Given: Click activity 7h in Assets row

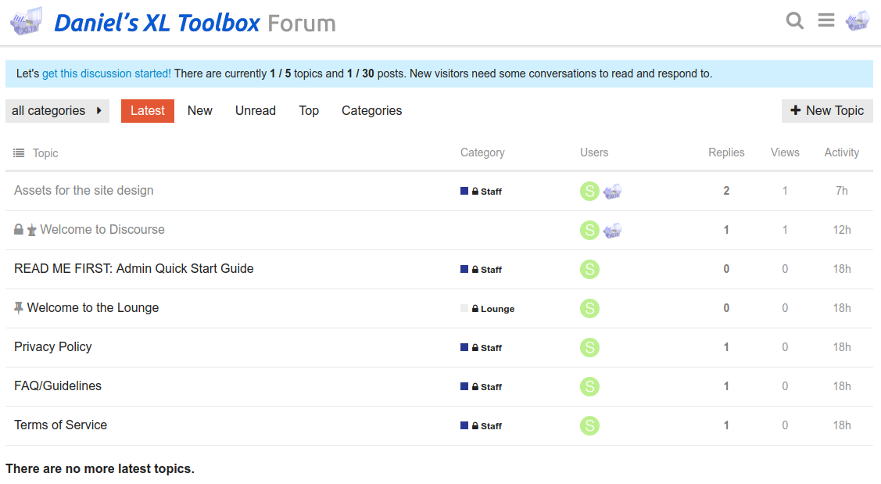Looking at the screenshot, I should pos(842,191).
